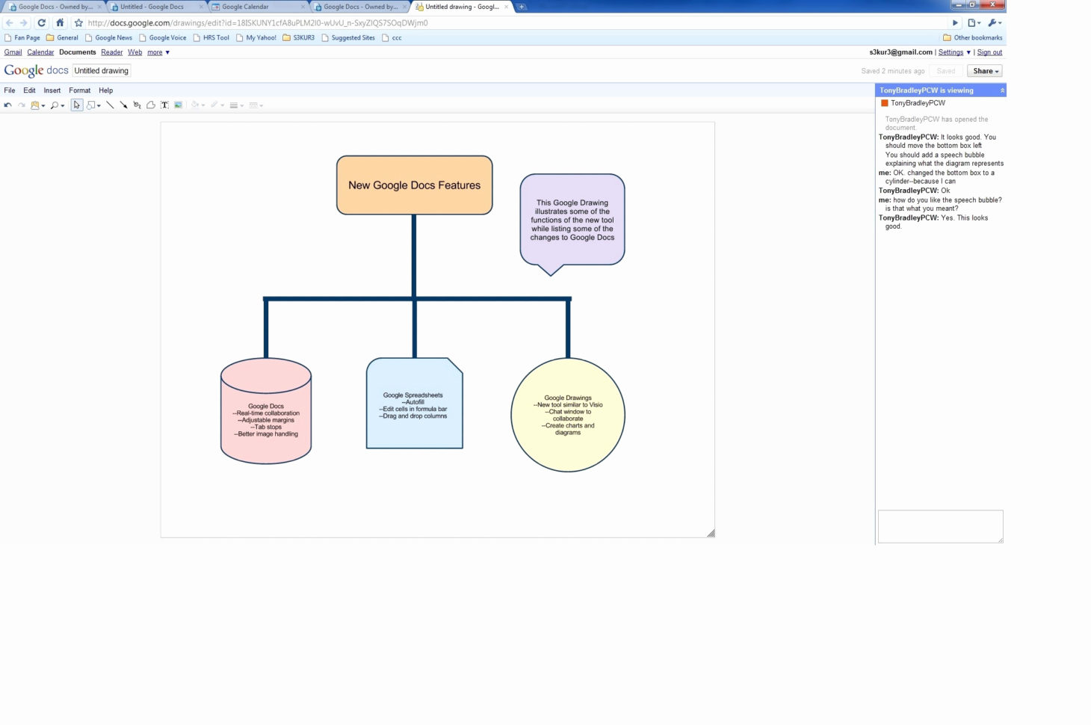The image size is (1091, 725).
Task: Open the Google Voice bookmark
Action: (x=163, y=37)
